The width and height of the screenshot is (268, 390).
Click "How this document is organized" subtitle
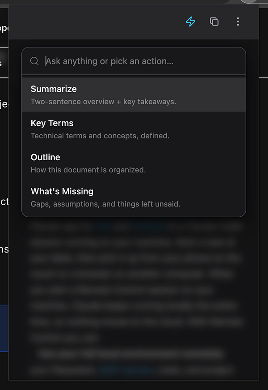(x=88, y=170)
